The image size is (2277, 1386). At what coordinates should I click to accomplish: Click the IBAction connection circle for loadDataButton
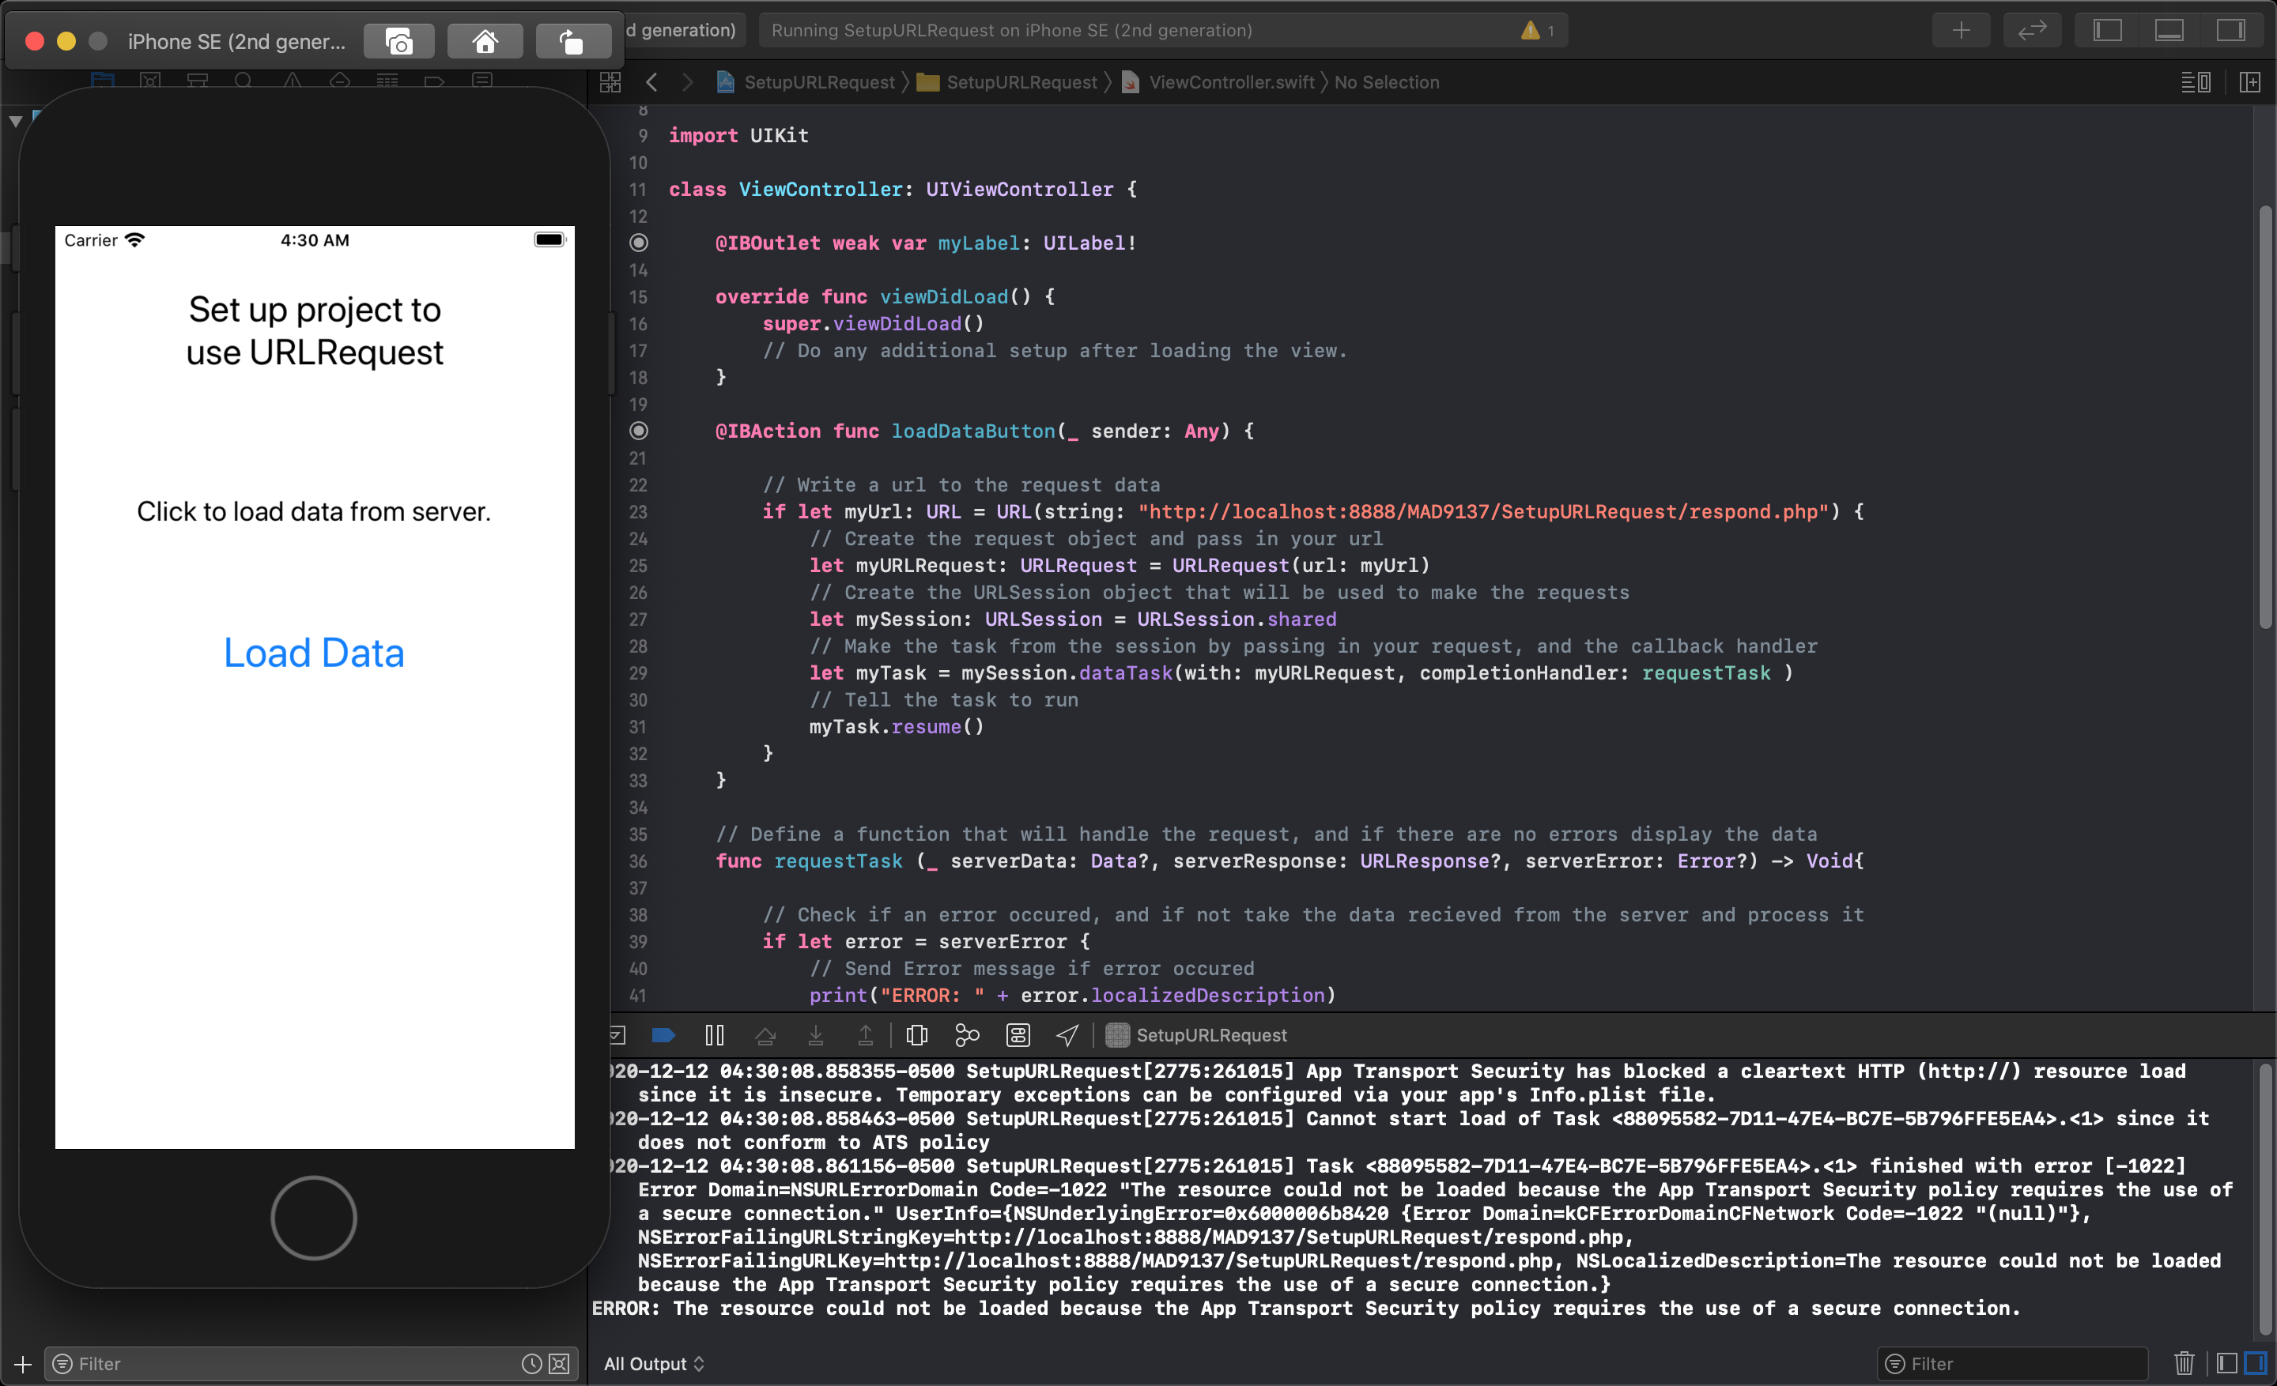click(x=639, y=431)
